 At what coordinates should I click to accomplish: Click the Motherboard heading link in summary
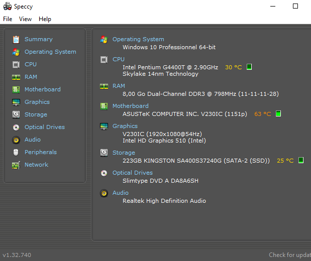[130, 106]
